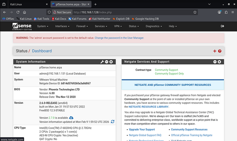Configure System Information widget wrench icon

pyautogui.click(x=102, y=62)
